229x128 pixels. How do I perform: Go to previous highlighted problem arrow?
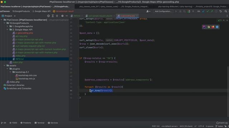(224, 21)
